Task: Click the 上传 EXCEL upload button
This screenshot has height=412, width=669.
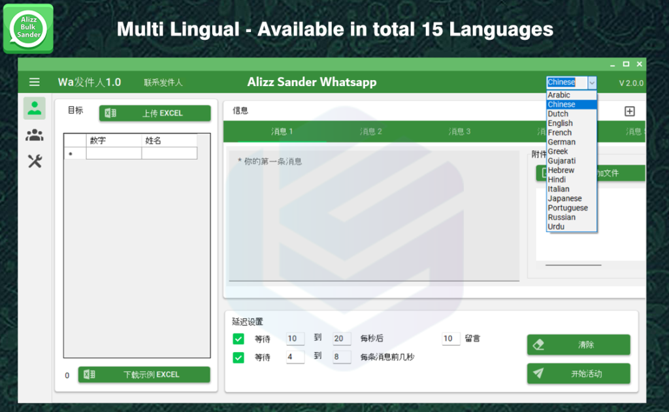Action: (155, 113)
